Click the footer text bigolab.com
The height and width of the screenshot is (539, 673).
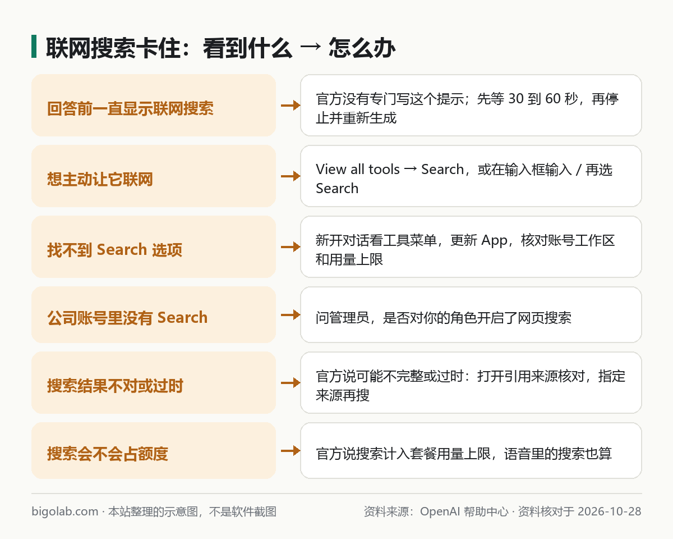point(65,511)
